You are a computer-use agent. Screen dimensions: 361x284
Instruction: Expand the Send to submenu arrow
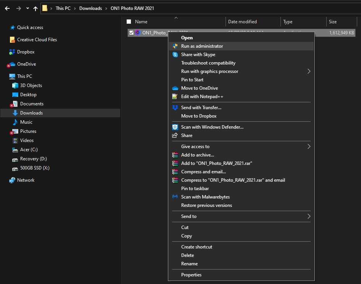[309, 216]
